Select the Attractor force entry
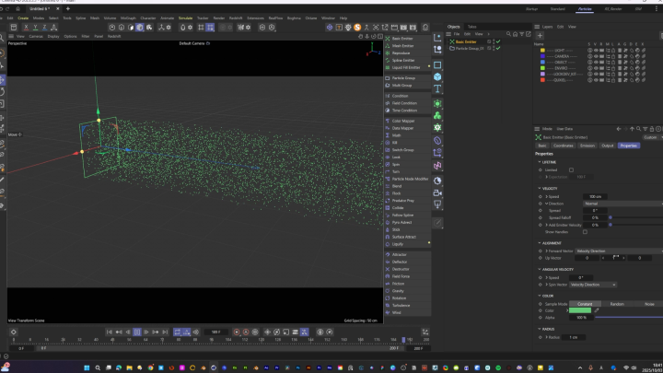 tap(400, 254)
